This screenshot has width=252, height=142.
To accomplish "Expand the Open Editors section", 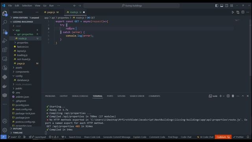I will coord(25,17).
